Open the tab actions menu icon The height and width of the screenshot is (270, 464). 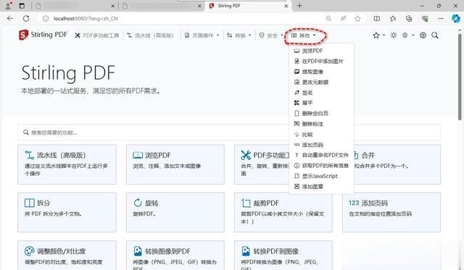22,6
